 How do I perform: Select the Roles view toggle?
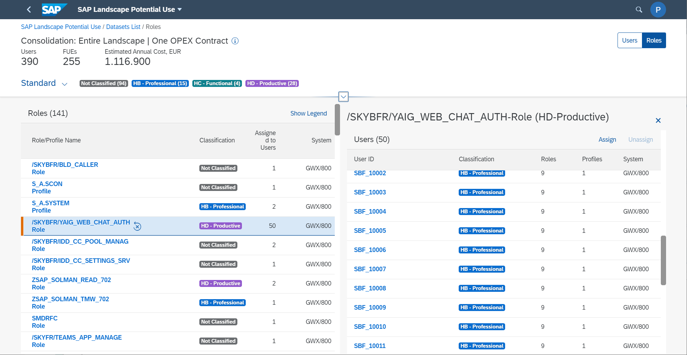pos(653,40)
